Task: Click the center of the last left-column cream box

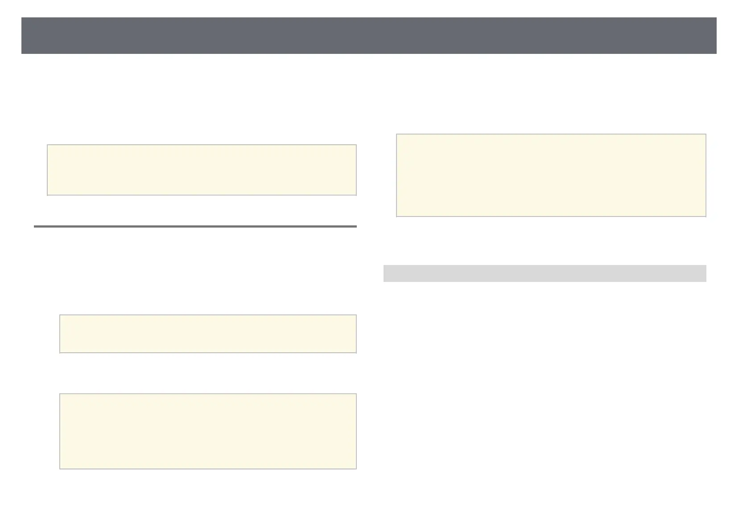Action: point(208,431)
